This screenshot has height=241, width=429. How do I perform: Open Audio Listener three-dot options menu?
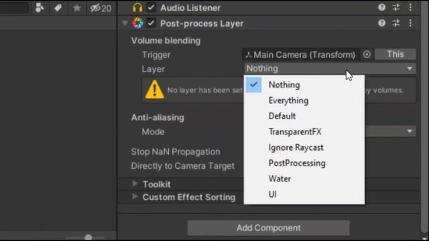pos(410,7)
